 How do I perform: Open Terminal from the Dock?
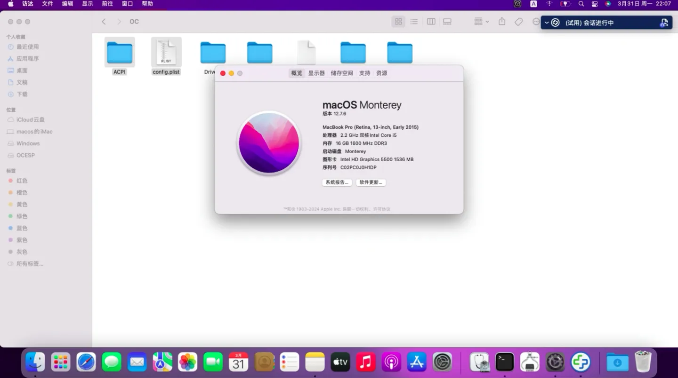(x=504, y=362)
